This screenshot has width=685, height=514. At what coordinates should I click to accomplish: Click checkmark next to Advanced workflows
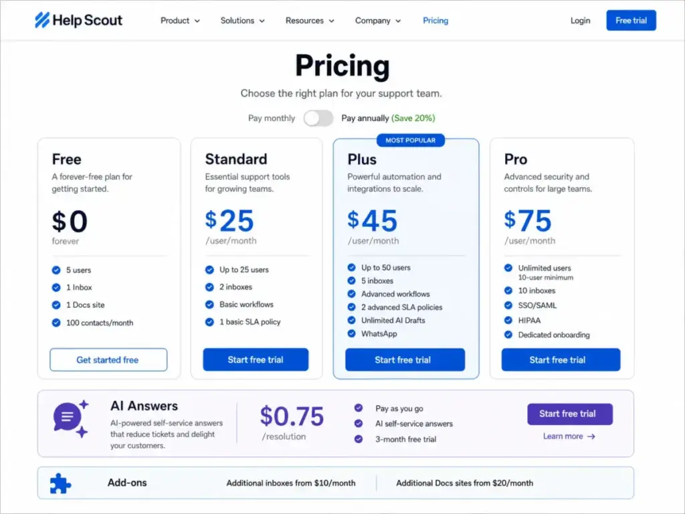click(x=351, y=294)
